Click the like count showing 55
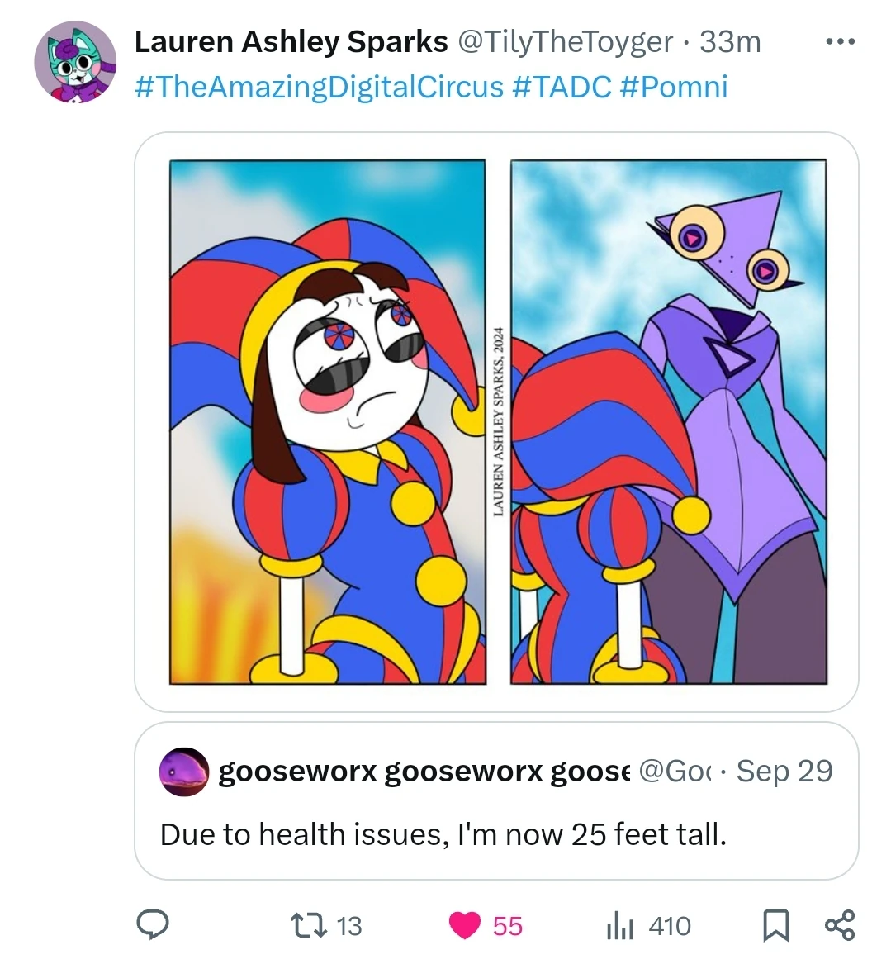This screenshot has height=964, width=891. [x=507, y=926]
